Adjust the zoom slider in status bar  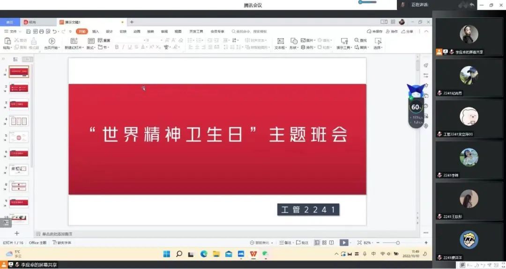(398, 243)
